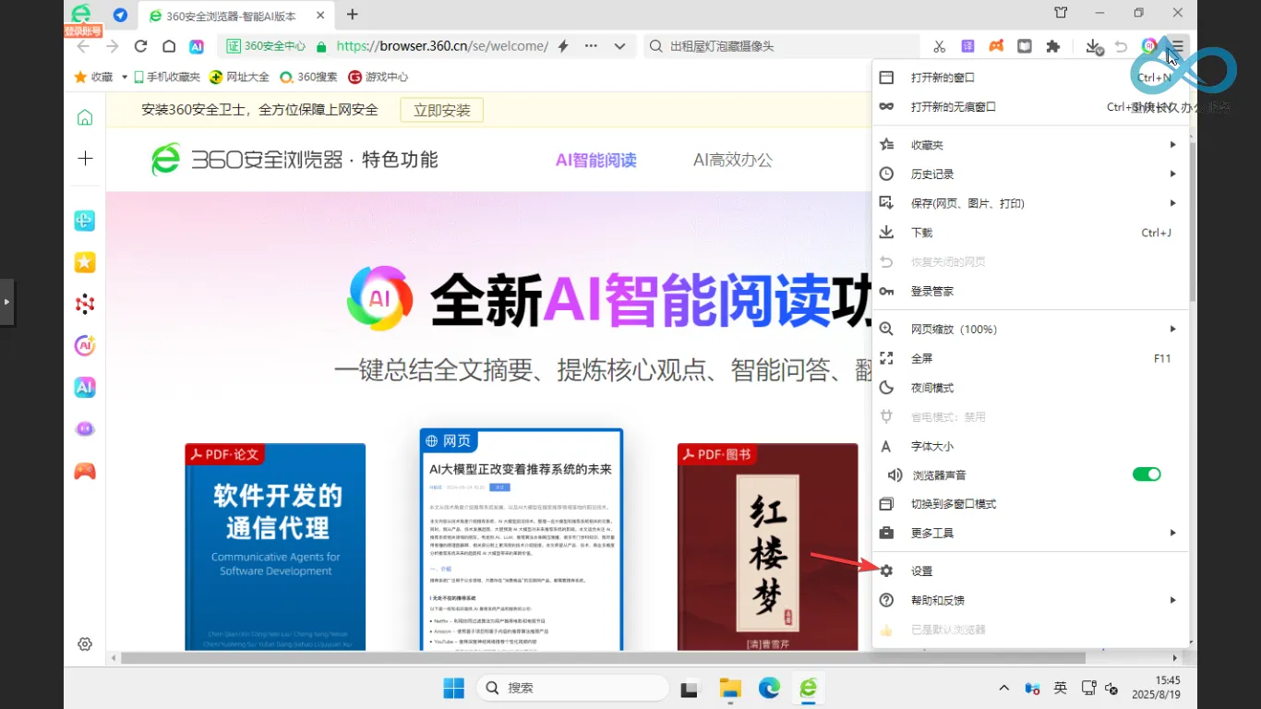Click the taskbar 搜索 box

pyautogui.click(x=572, y=688)
